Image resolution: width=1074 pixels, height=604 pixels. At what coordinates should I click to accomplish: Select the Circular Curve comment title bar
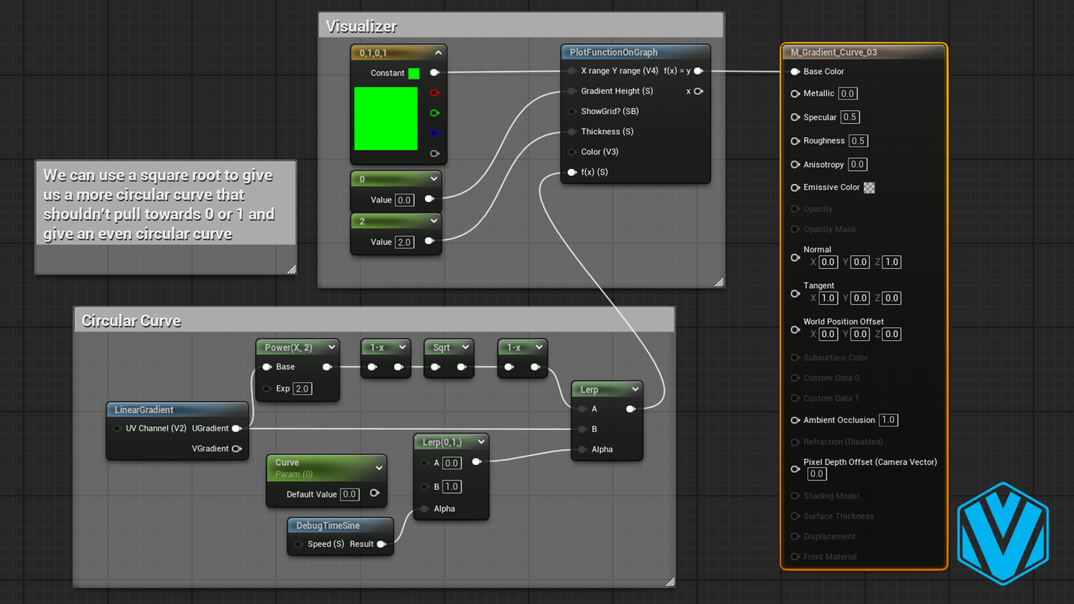point(132,321)
